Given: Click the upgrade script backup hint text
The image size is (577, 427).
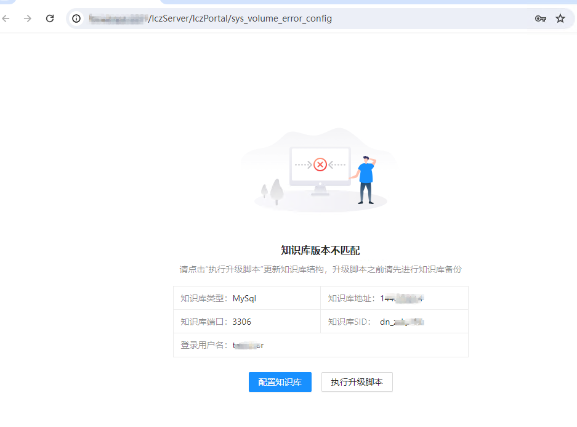Looking at the screenshot, I should [320, 269].
